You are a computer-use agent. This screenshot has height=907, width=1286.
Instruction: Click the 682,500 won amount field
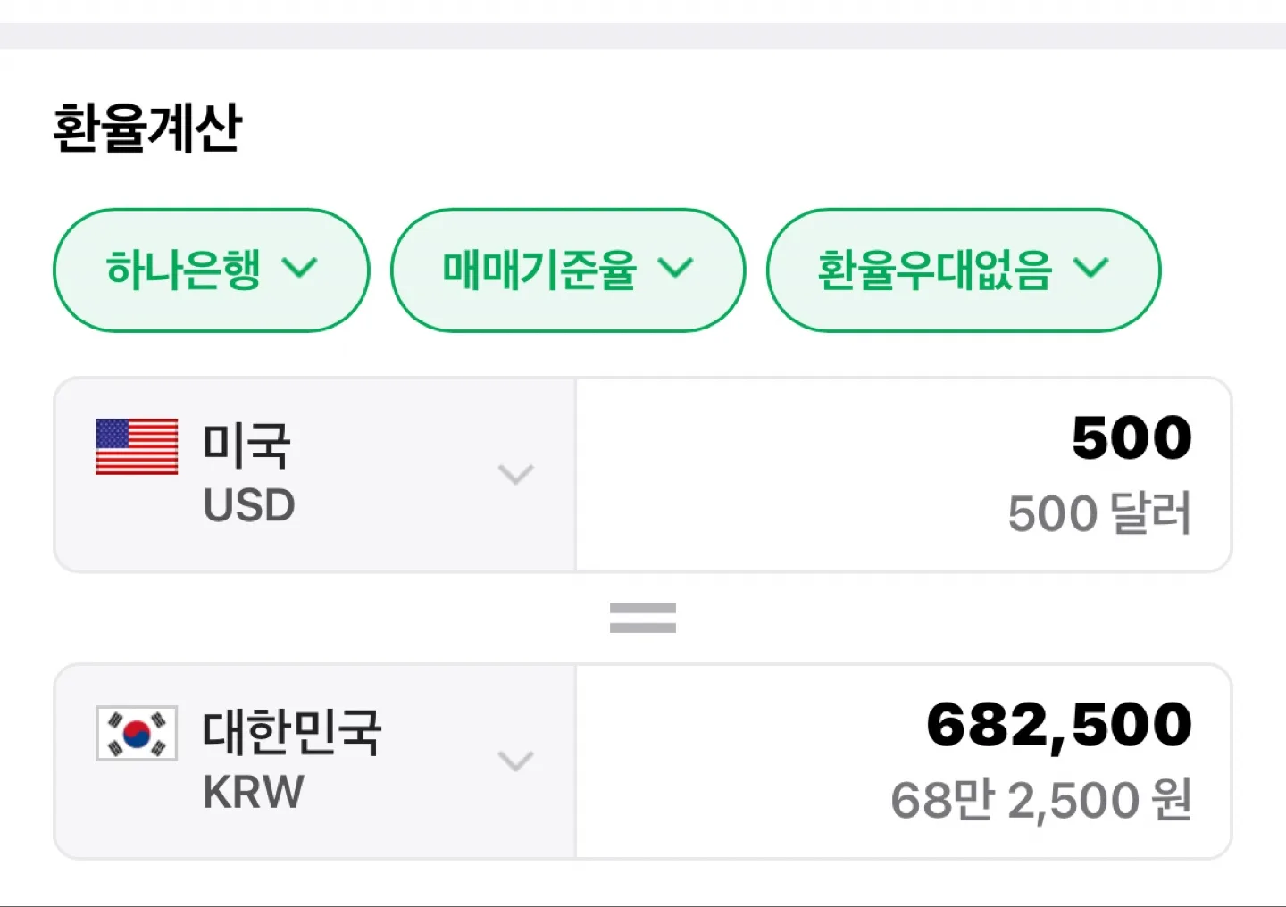(904, 761)
